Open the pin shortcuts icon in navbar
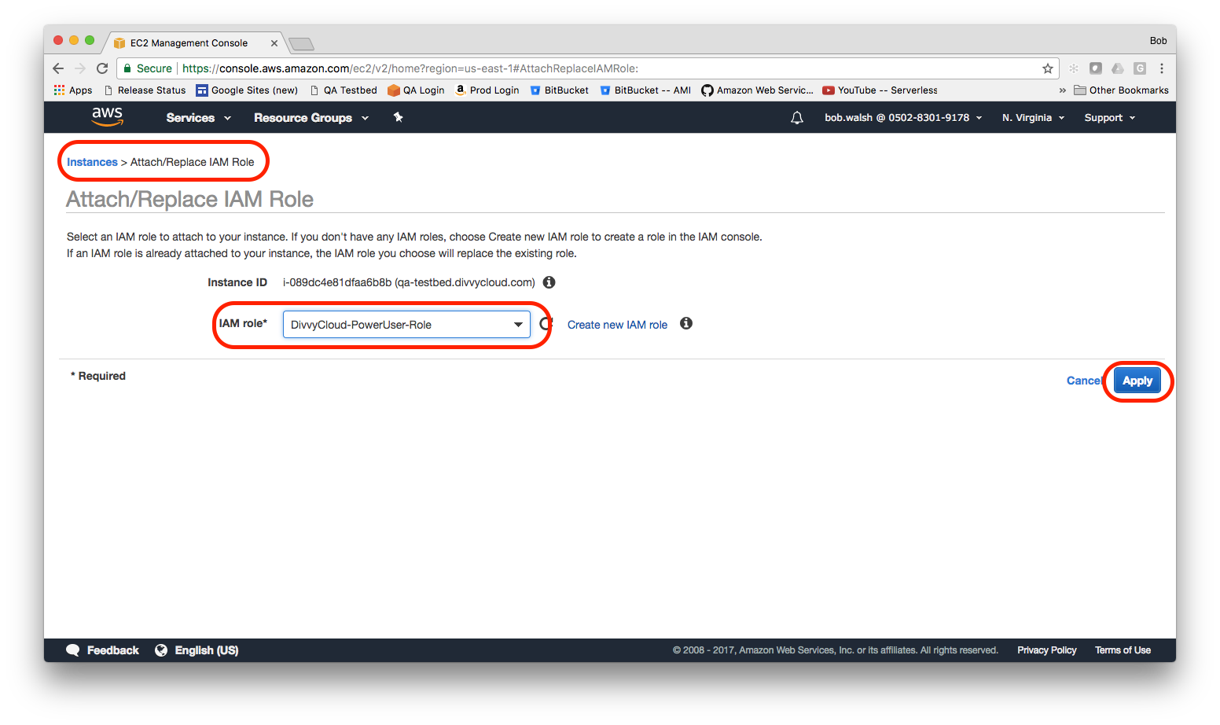The image size is (1220, 725). 398,117
